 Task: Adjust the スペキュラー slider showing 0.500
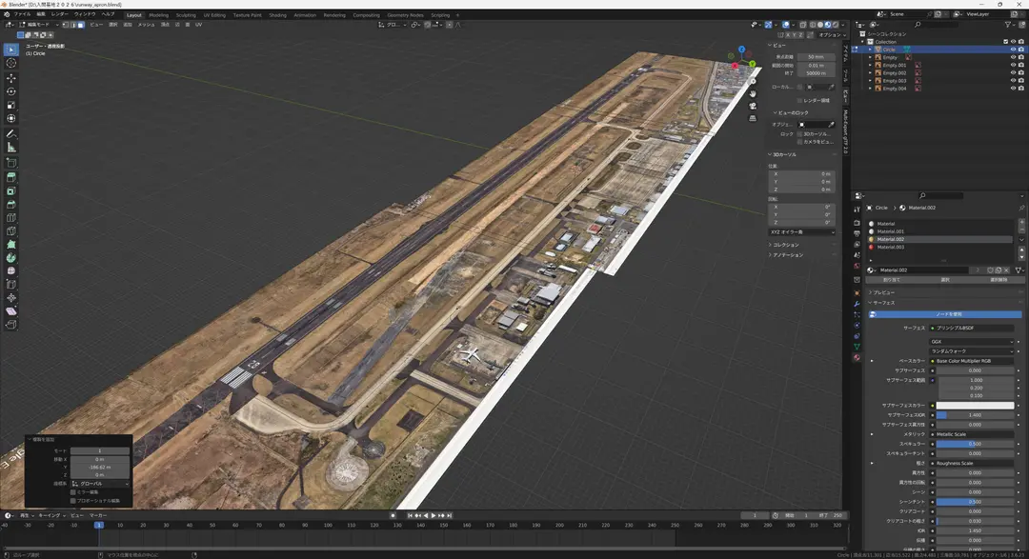click(975, 444)
